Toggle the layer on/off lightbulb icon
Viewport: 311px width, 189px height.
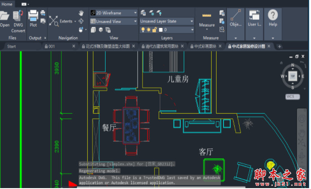tap(143, 30)
